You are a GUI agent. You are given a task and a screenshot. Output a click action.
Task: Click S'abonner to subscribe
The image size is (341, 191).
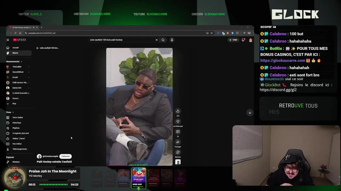pyautogui.click(x=66, y=157)
